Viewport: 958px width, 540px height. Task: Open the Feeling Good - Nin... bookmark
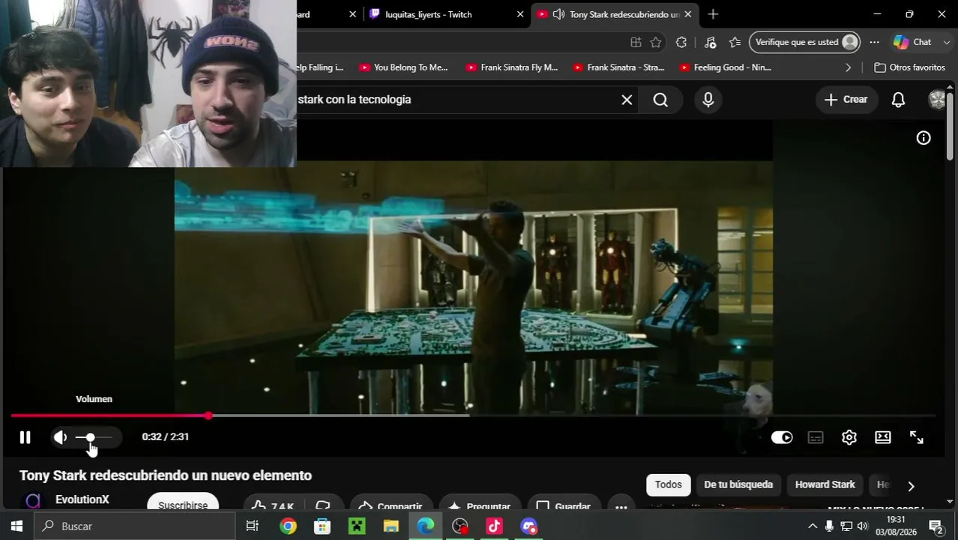[725, 67]
